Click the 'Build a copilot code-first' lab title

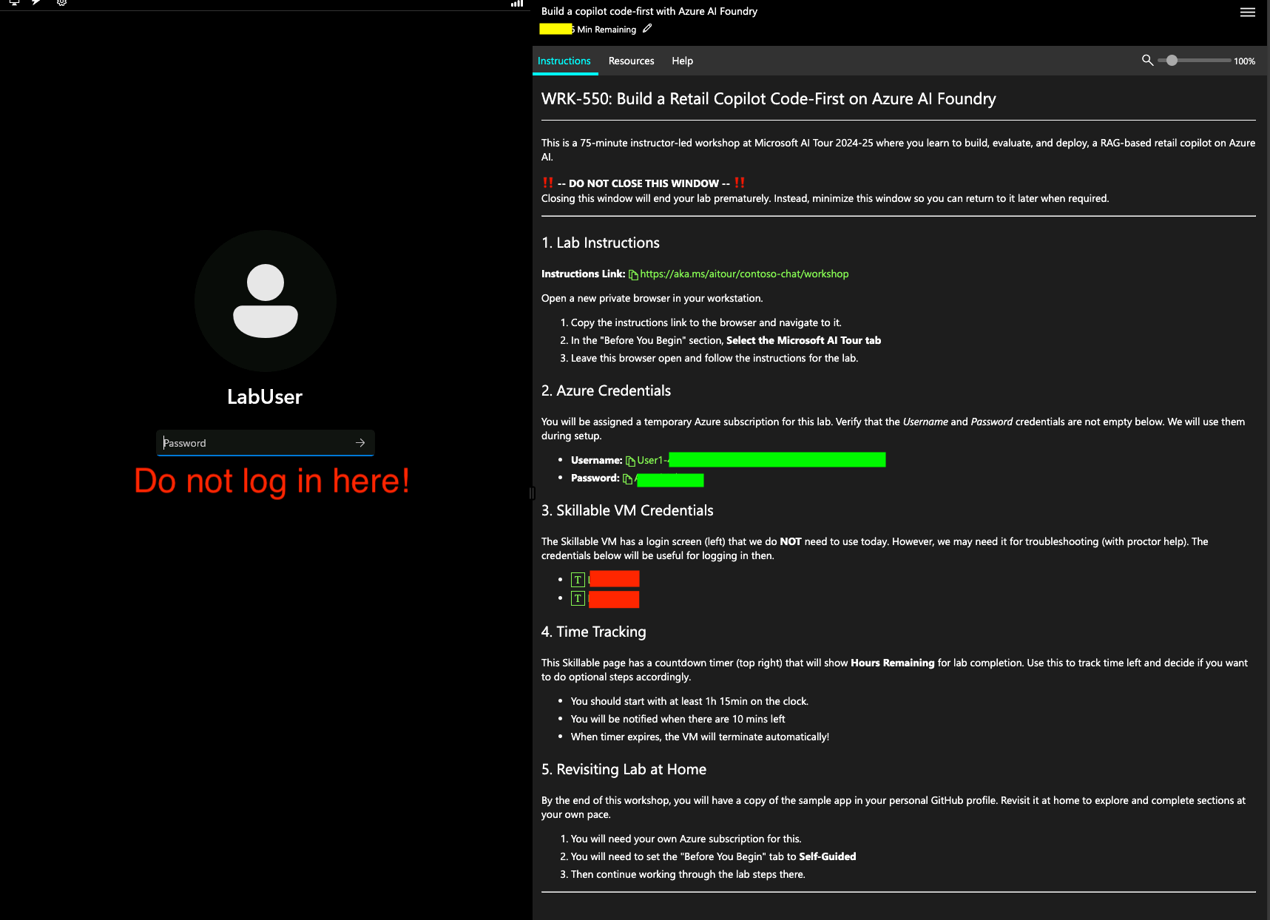point(649,12)
